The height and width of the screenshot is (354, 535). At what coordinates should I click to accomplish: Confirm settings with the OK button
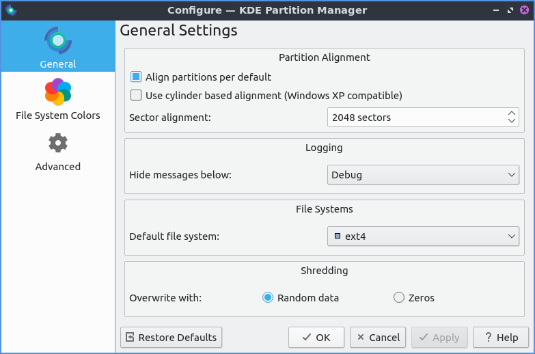tap(316, 337)
